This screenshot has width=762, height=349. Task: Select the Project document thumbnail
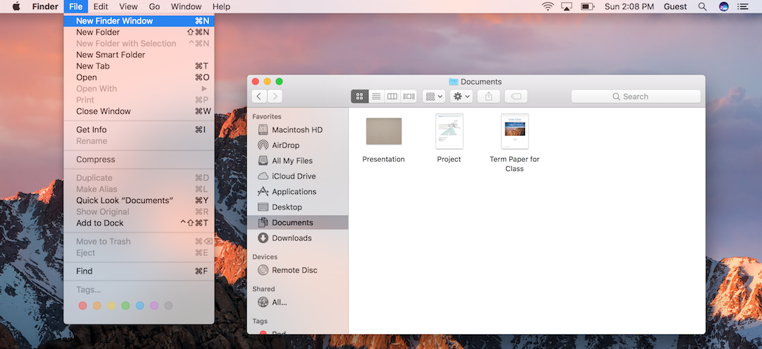449,131
